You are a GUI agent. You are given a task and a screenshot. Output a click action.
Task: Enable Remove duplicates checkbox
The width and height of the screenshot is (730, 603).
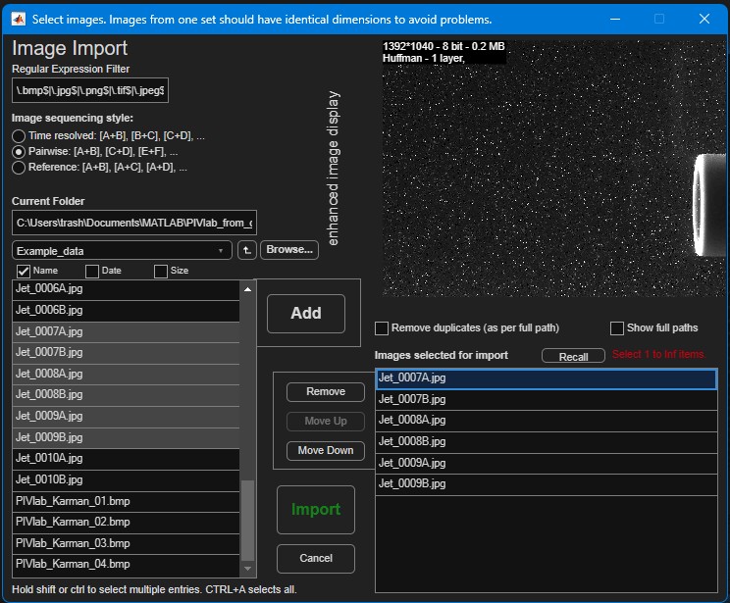tap(382, 328)
